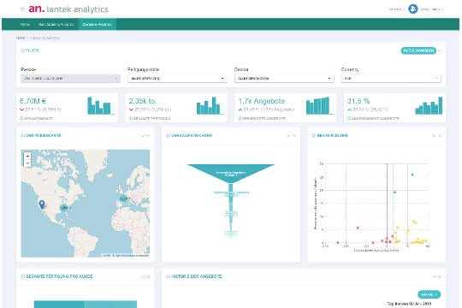
Task: Collapse the Vertriebsgebiete map panel
Action: click(x=143, y=136)
